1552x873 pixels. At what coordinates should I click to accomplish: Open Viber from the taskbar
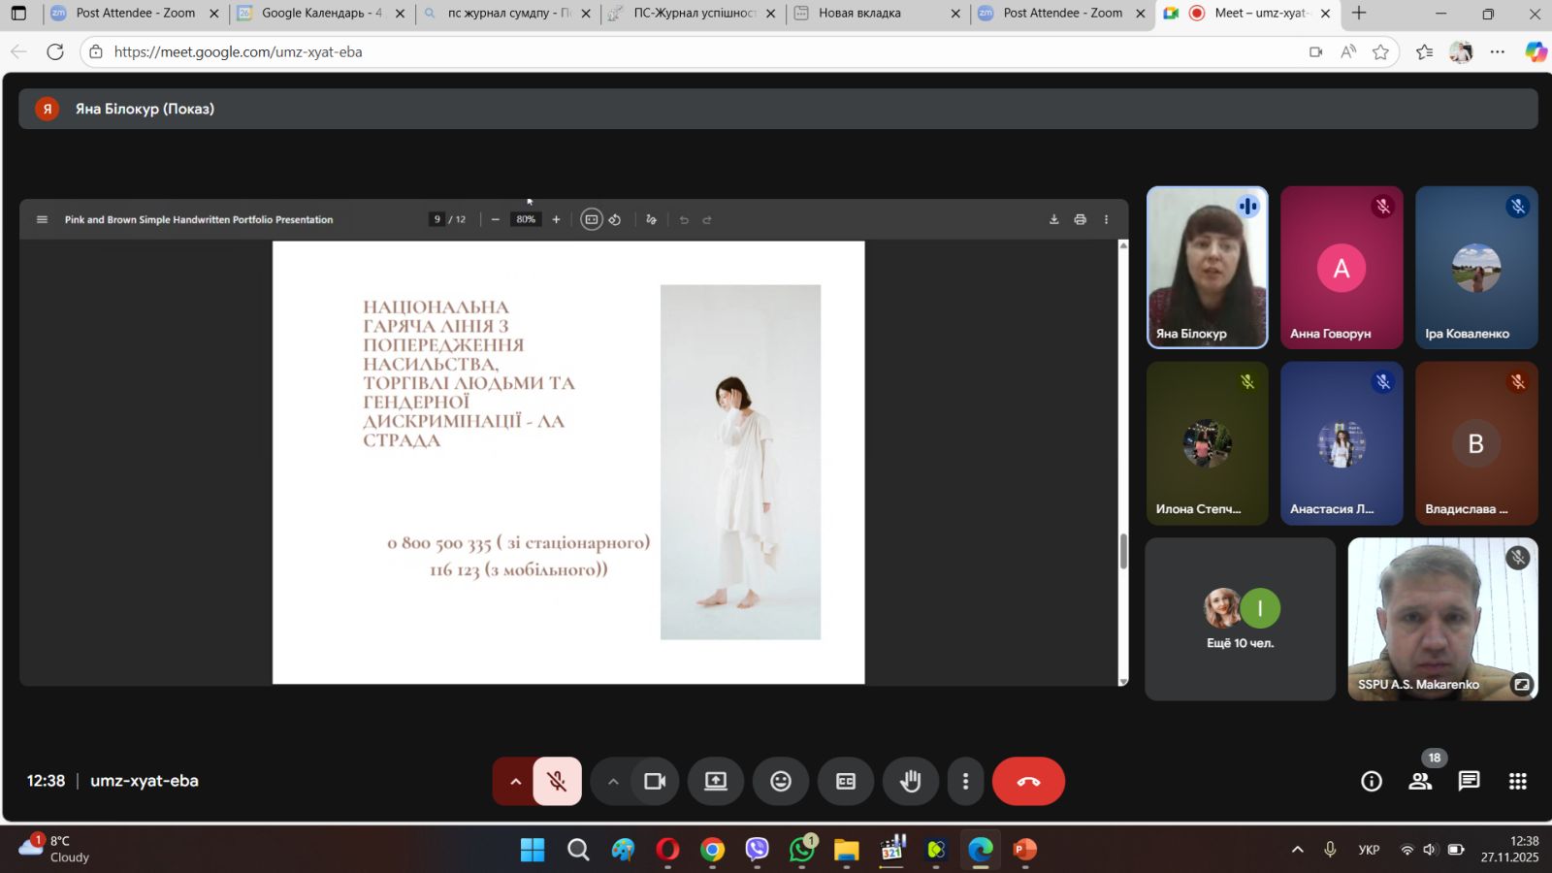757,850
